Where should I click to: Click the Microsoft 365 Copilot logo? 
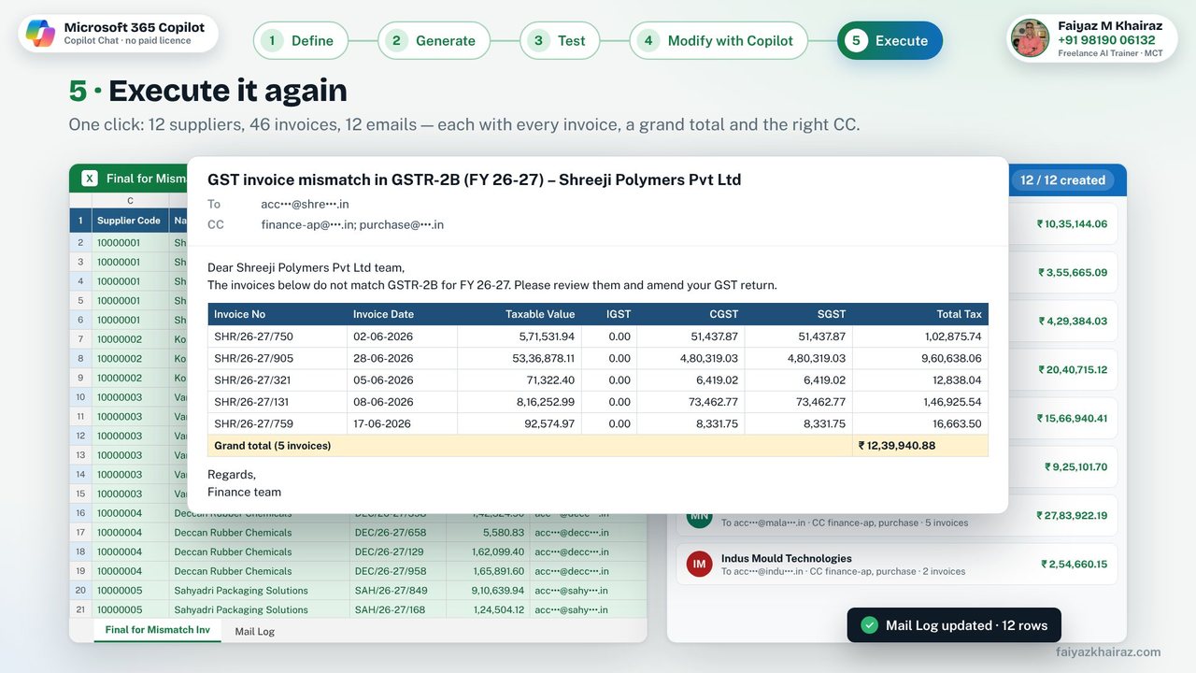[40, 34]
